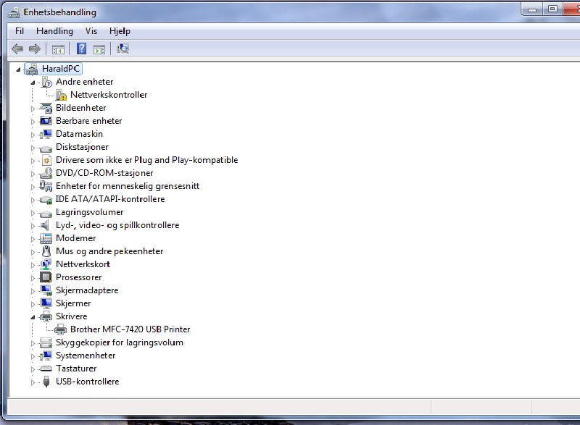The image size is (580, 425).
Task: Click the Skjermer monitor icon
Action: tap(46, 303)
